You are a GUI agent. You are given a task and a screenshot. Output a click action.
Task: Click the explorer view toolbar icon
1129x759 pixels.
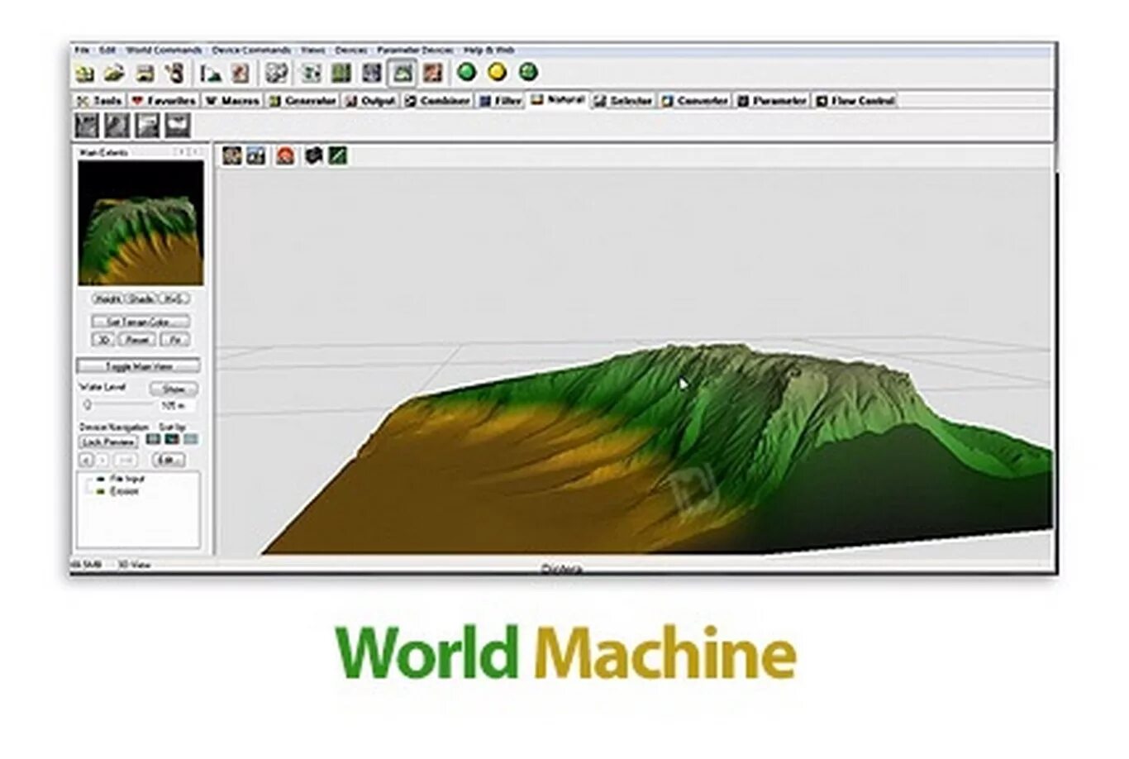(372, 74)
